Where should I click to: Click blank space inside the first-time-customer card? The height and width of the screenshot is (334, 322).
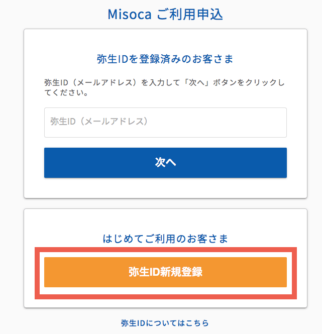point(165,220)
